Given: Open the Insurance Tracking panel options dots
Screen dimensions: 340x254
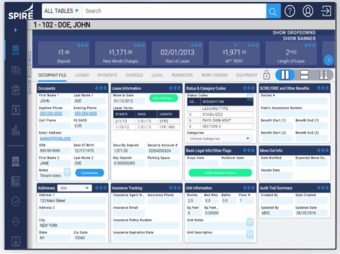Looking at the screenshot, I should 175,188.
